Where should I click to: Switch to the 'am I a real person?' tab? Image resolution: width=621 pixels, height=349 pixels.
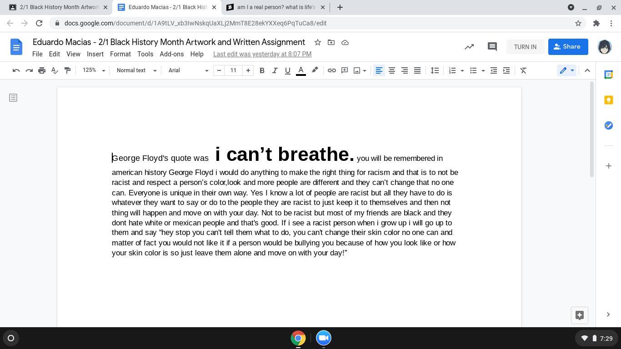coord(275,7)
